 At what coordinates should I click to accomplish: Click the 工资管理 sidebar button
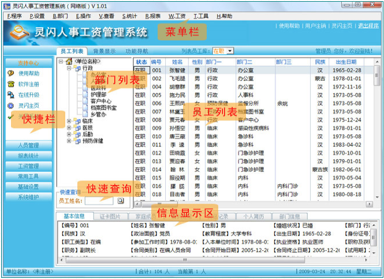click(x=28, y=166)
